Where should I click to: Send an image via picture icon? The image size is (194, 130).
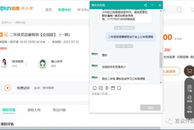101,88
